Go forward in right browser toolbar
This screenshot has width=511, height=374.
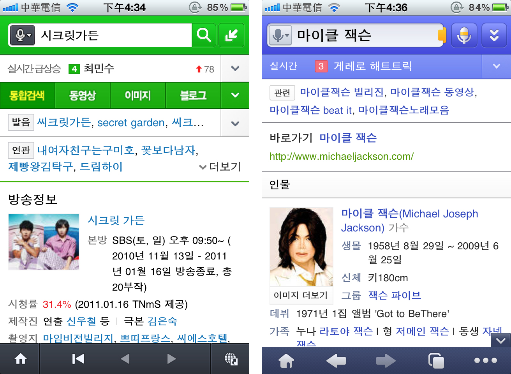click(x=386, y=361)
